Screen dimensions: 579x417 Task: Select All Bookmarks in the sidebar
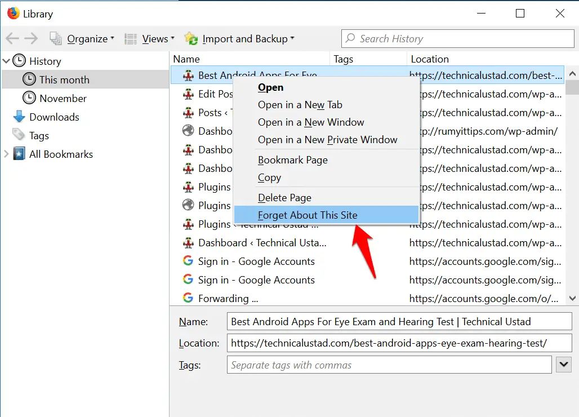point(61,154)
